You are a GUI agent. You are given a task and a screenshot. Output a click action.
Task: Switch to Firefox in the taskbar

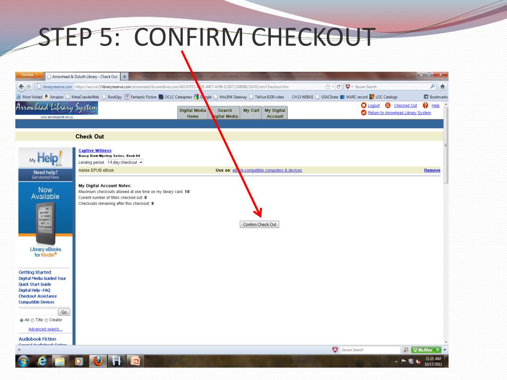(98, 361)
